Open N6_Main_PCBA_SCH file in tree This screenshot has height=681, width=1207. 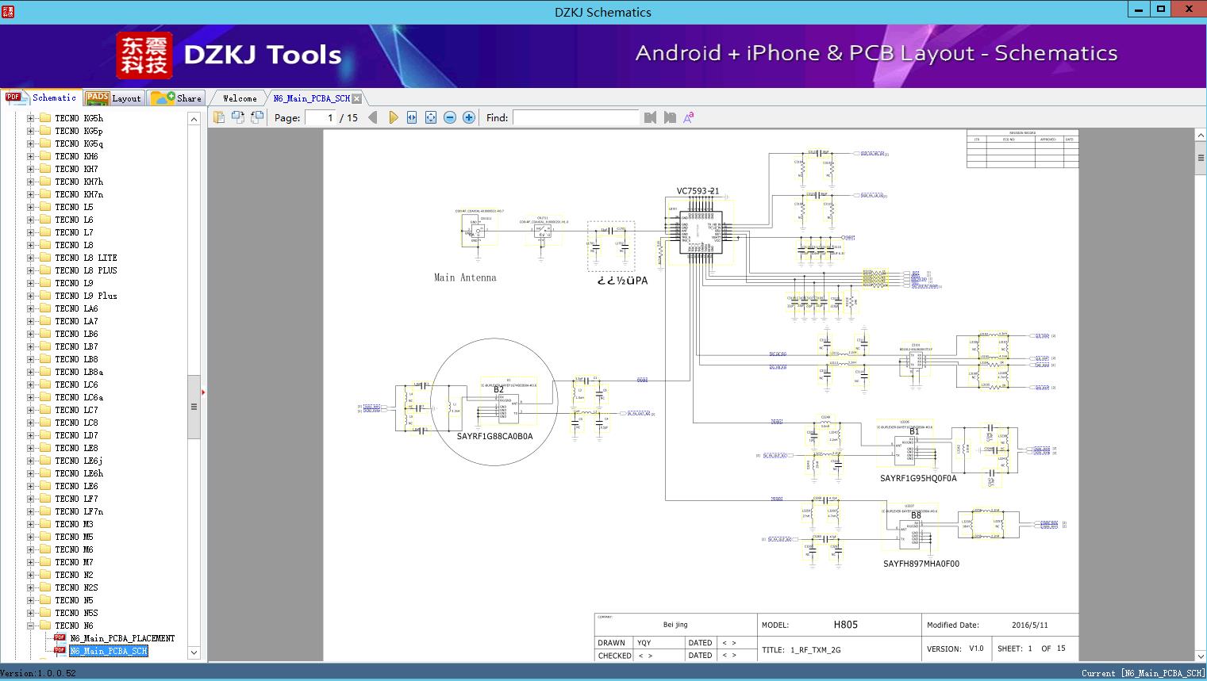(x=109, y=651)
